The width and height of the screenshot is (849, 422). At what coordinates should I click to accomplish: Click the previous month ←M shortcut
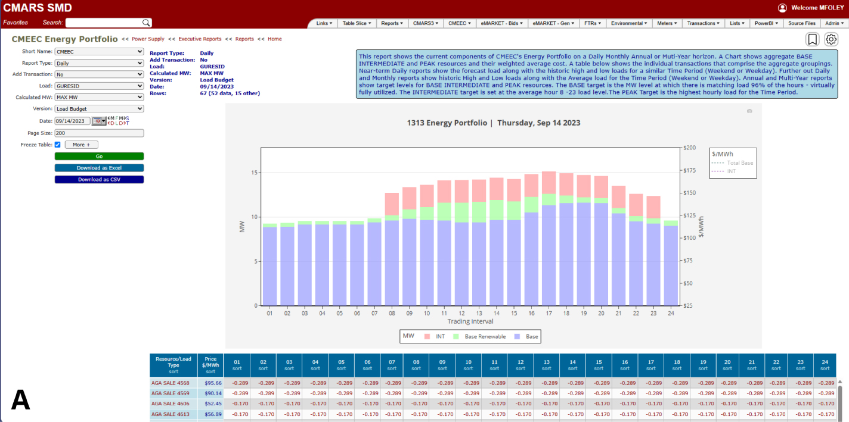pos(111,118)
